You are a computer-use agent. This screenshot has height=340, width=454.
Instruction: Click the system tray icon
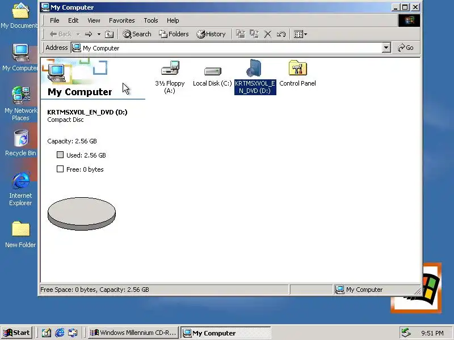coord(406,333)
